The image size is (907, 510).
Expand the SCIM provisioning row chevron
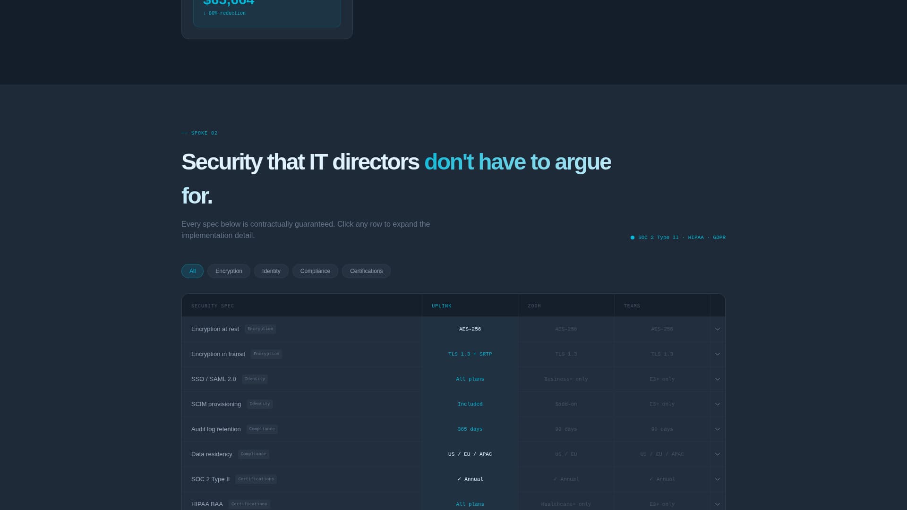click(x=717, y=404)
